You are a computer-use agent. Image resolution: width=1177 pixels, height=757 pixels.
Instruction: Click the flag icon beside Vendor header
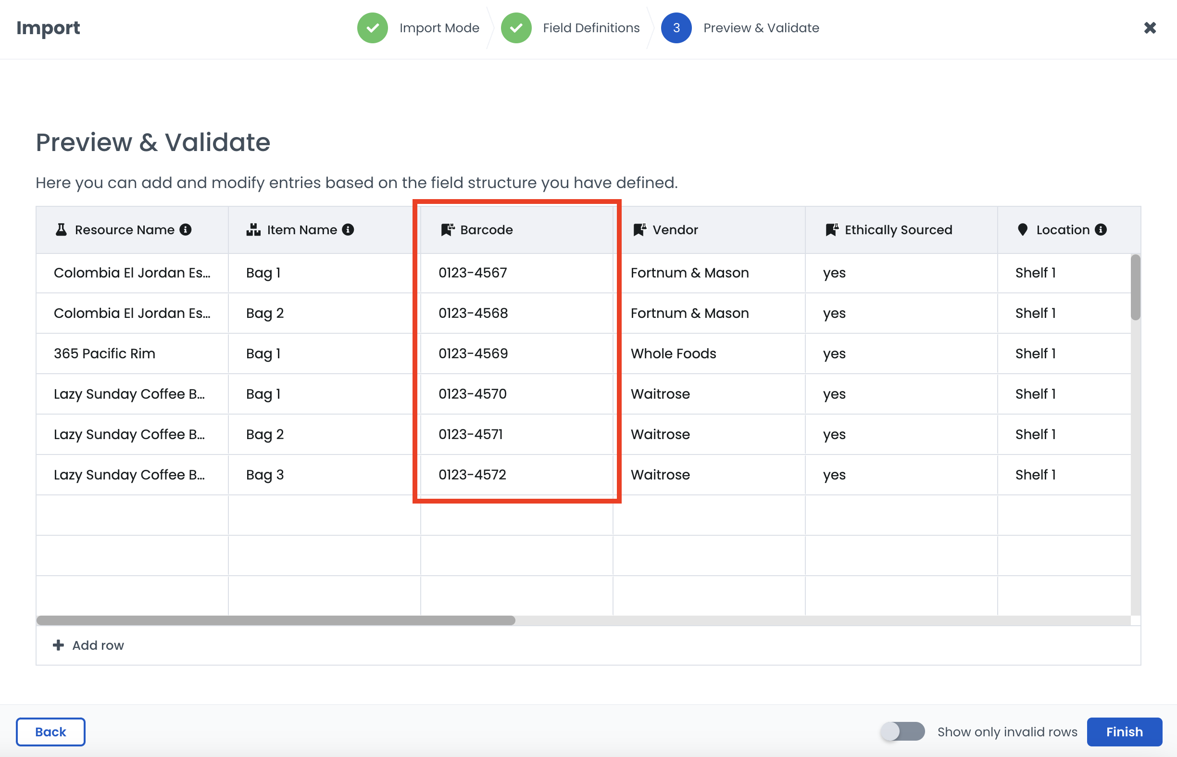[639, 229]
